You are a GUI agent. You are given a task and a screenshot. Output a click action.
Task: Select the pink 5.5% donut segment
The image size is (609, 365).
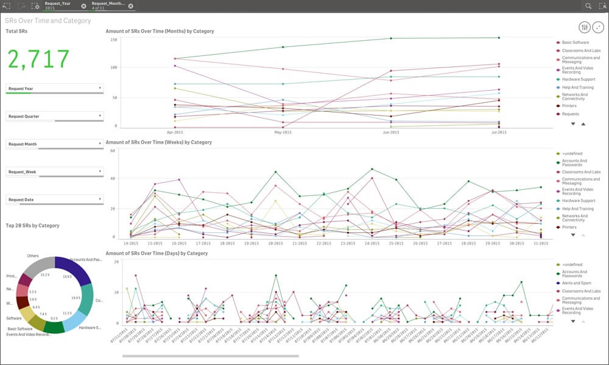click(x=22, y=291)
